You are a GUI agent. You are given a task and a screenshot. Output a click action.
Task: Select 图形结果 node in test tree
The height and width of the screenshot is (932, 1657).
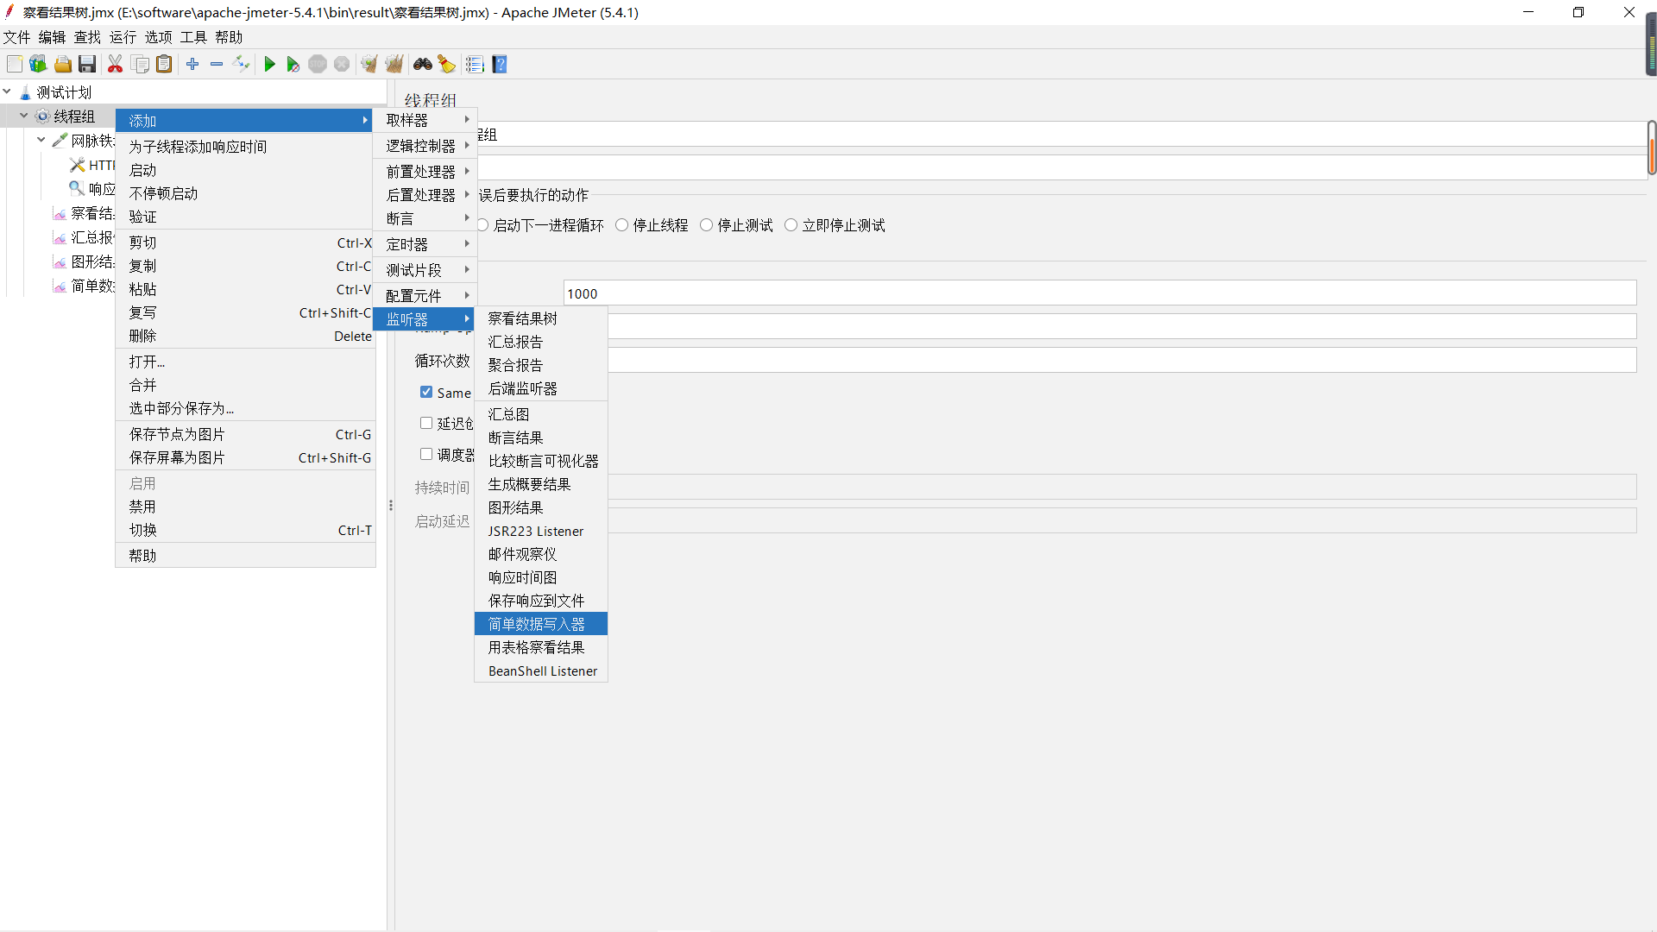(x=84, y=261)
